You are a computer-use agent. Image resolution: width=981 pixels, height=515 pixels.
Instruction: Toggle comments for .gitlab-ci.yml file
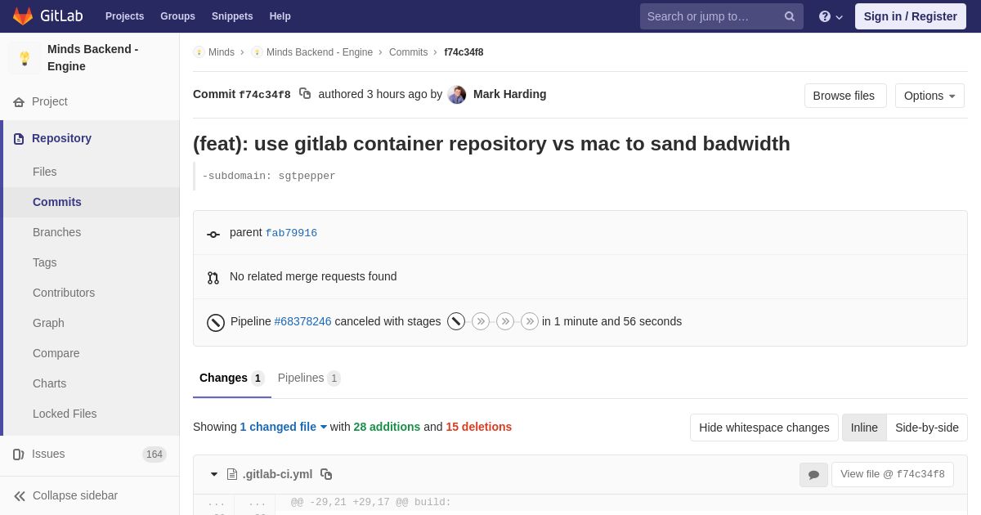(x=813, y=475)
